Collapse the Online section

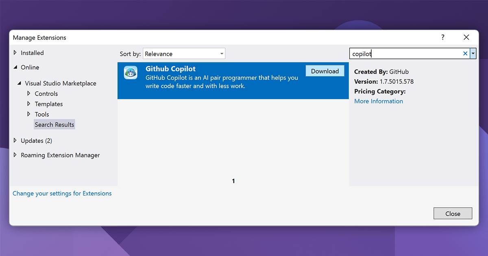click(15, 67)
